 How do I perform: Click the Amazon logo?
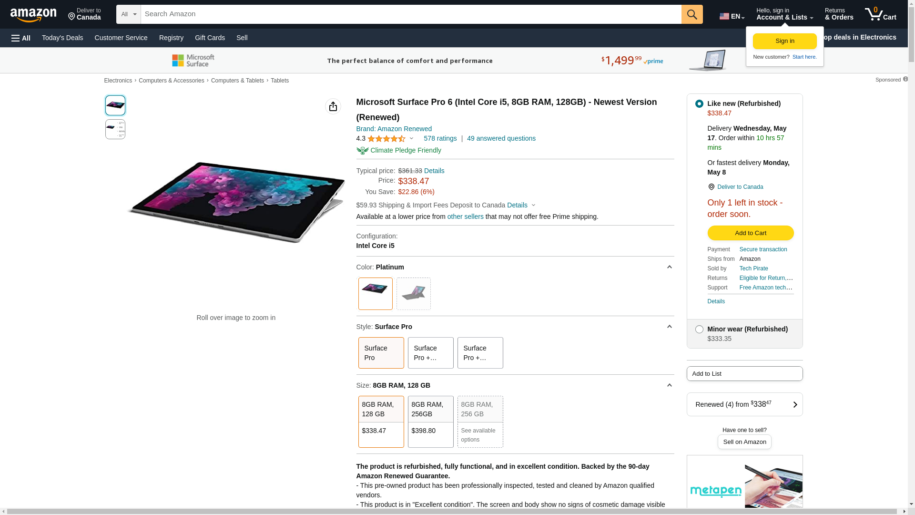click(x=33, y=15)
